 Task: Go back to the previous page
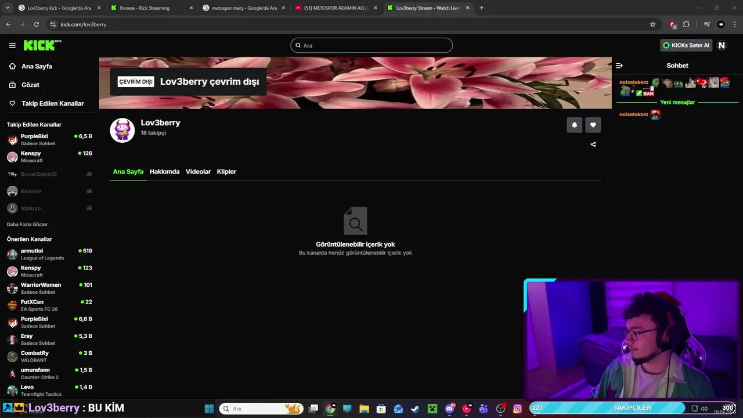(9, 24)
